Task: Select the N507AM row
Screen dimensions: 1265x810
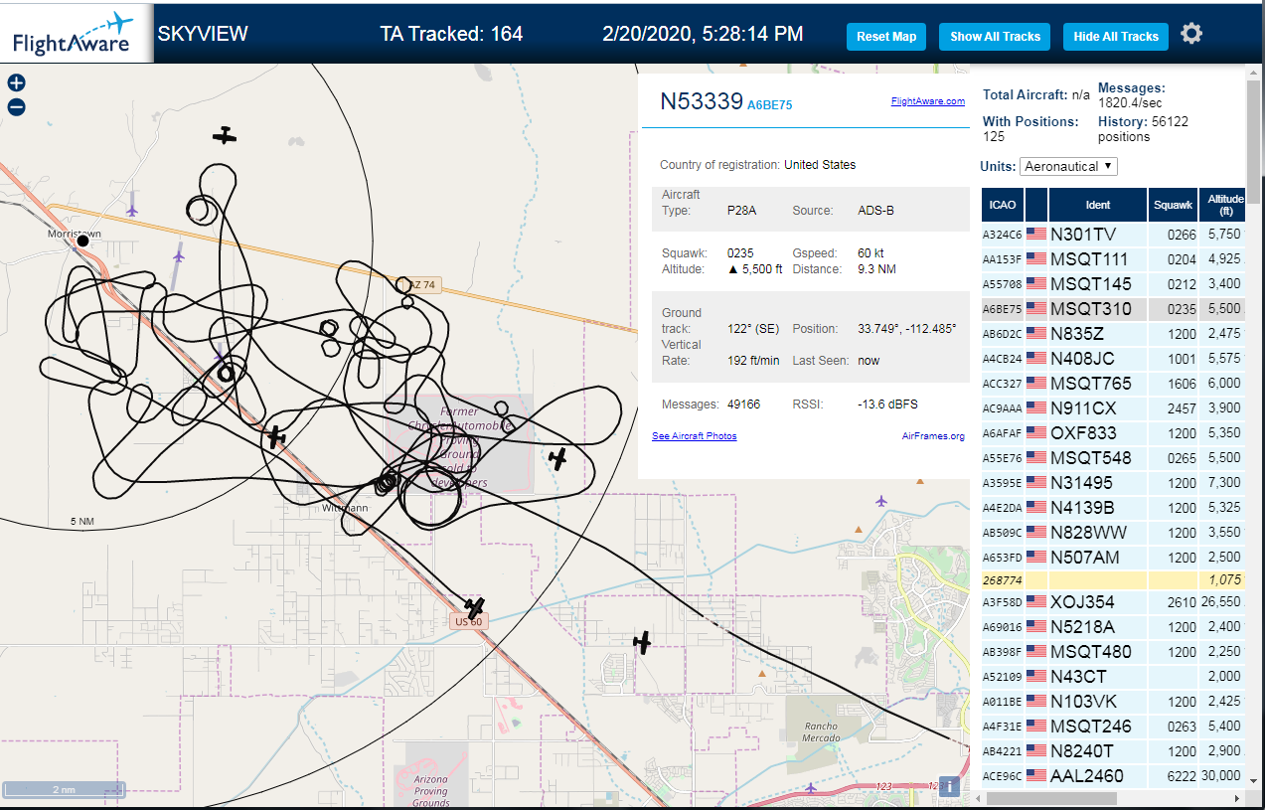Action: pyautogui.click(x=1113, y=558)
